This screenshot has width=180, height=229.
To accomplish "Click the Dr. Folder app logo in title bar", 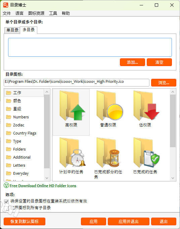I will [6, 5].
